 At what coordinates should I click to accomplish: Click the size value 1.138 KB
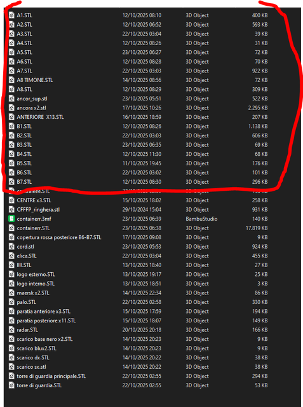(x=258, y=127)
